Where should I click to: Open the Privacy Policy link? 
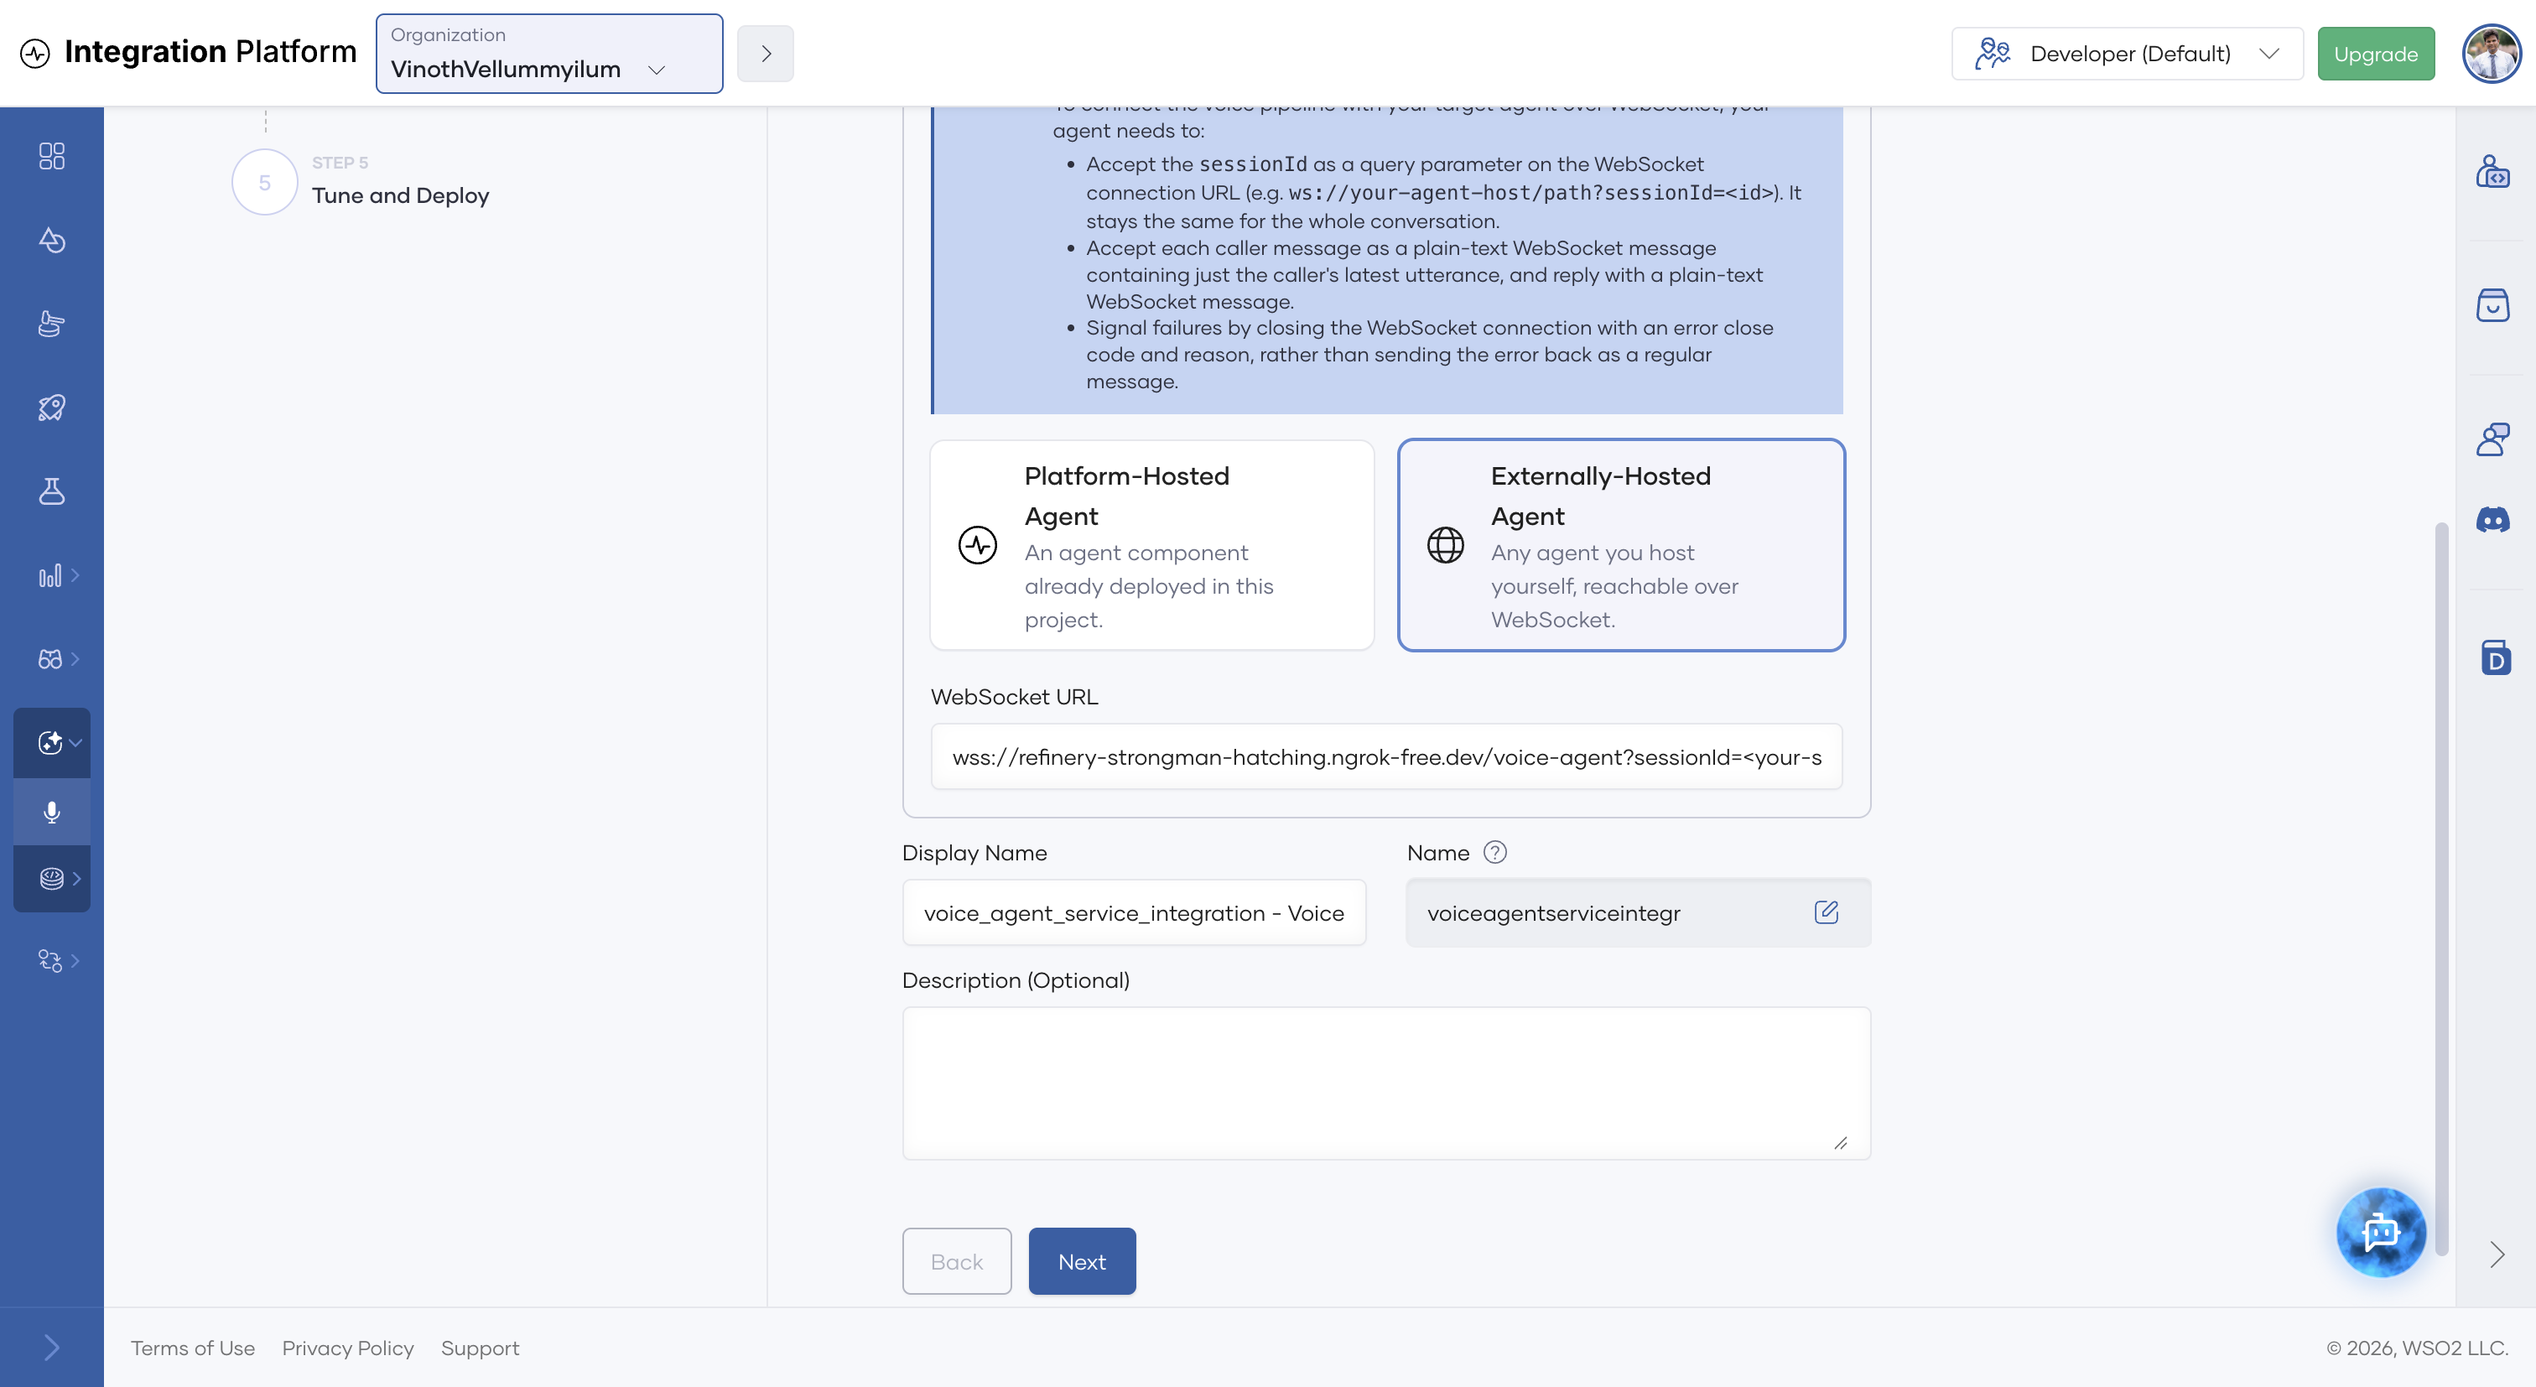347,1348
